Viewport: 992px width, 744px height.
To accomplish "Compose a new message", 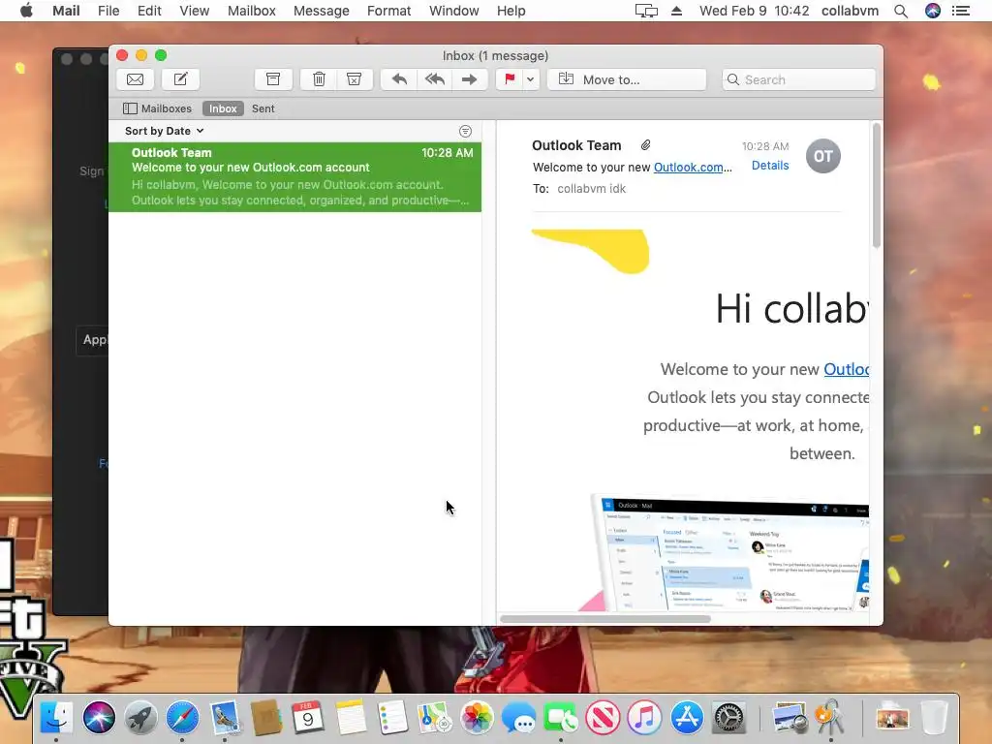I will (181, 79).
